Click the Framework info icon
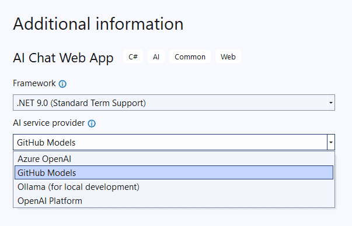 point(62,84)
